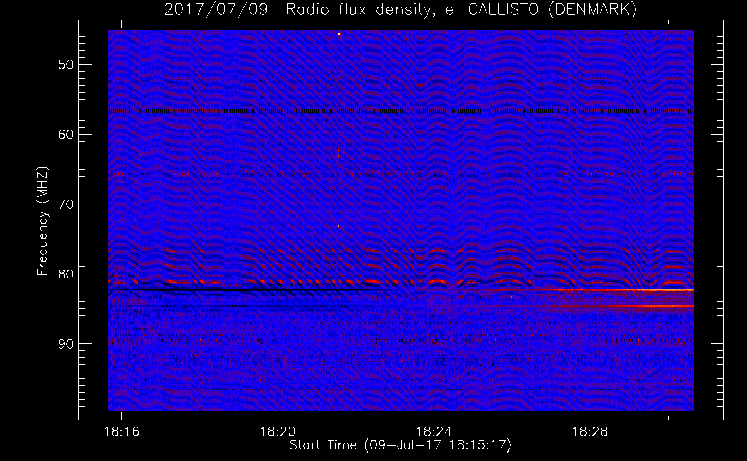This screenshot has width=747, height=461.
Task: Click the '50' frequency tick label
Action: [x=66, y=64]
